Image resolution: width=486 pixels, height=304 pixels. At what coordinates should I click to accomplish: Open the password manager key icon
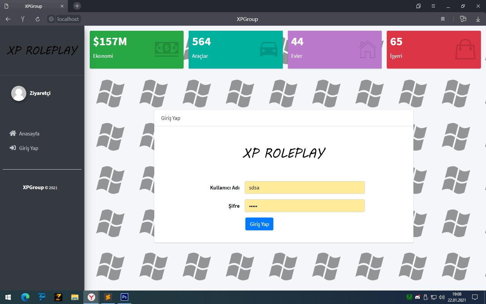click(463, 19)
